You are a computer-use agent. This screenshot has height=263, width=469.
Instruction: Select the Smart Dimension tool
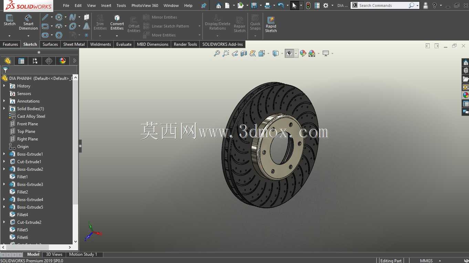28,22
